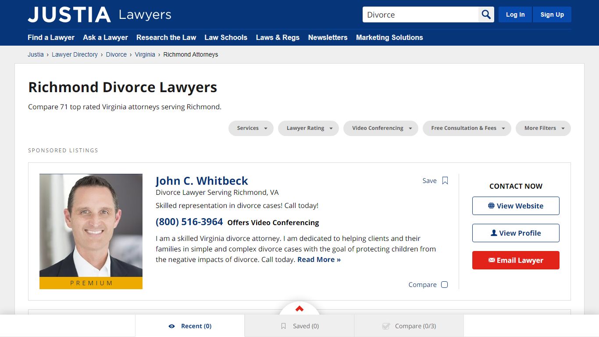Click the Richmond Divorce Lawyers heading

click(x=123, y=87)
